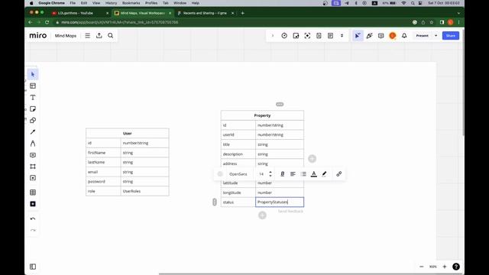Open the Templates tool
This screenshot has width=489, height=275.
(33, 86)
